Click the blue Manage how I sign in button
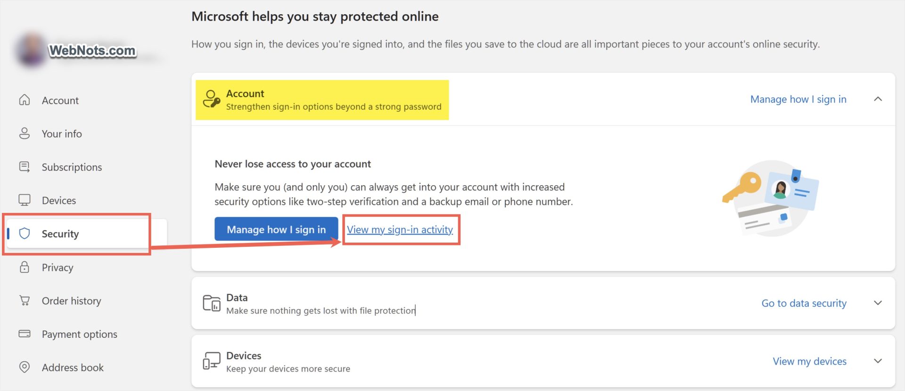The width and height of the screenshot is (905, 391). 276,229
